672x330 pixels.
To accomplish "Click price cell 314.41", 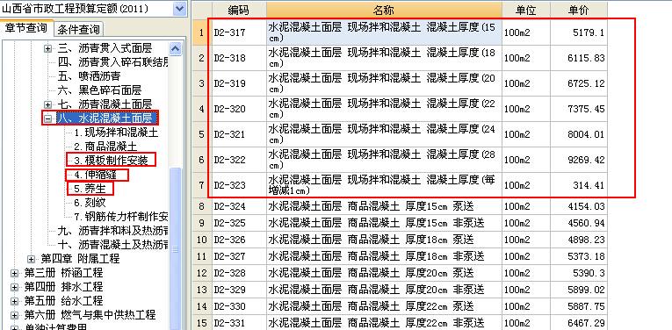I will [579, 185].
